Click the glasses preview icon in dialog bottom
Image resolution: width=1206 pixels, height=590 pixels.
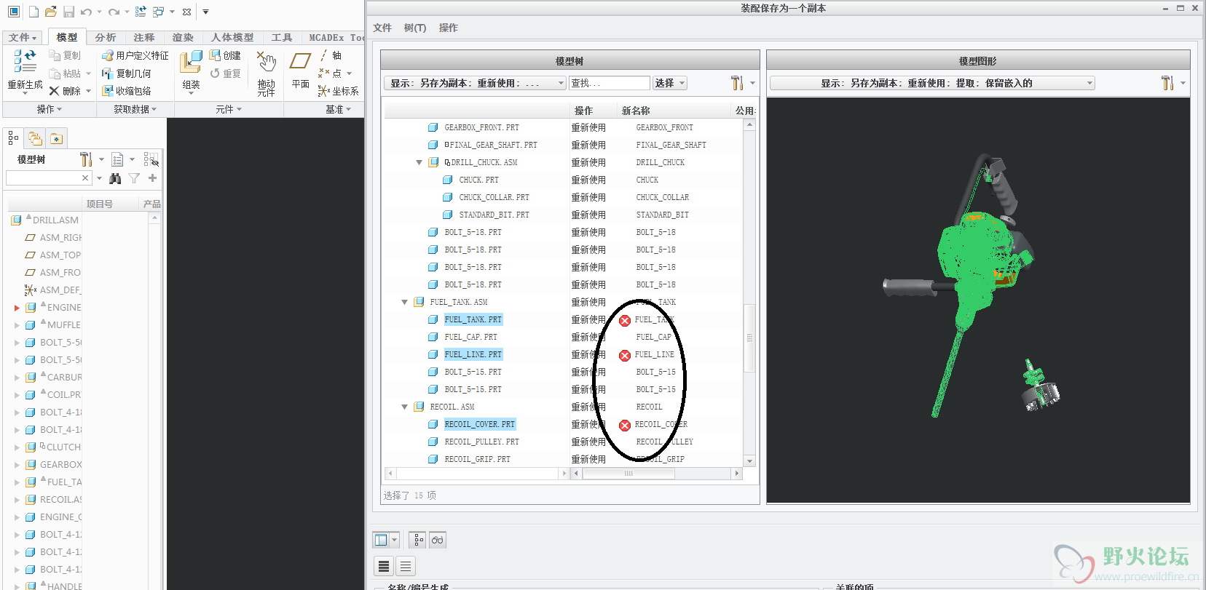pyautogui.click(x=437, y=540)
